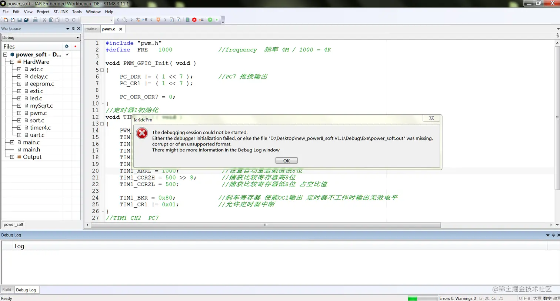Open the Window menu
This screenshot has width=560, height=301.
tap(93, 12)
